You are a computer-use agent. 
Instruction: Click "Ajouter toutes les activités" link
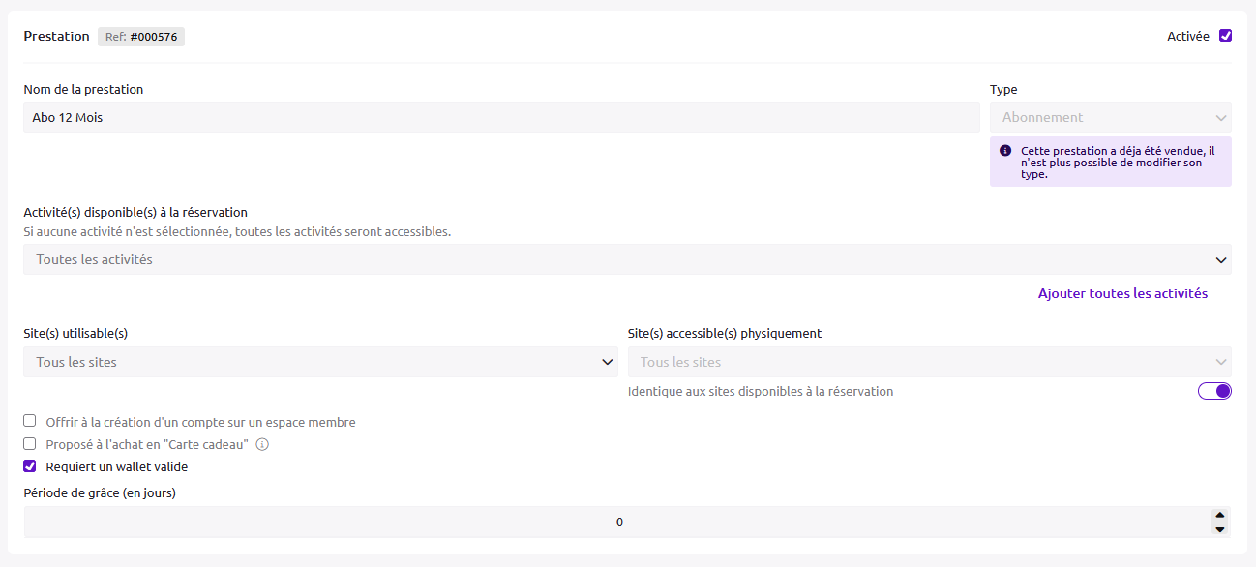coord(1122,293)
